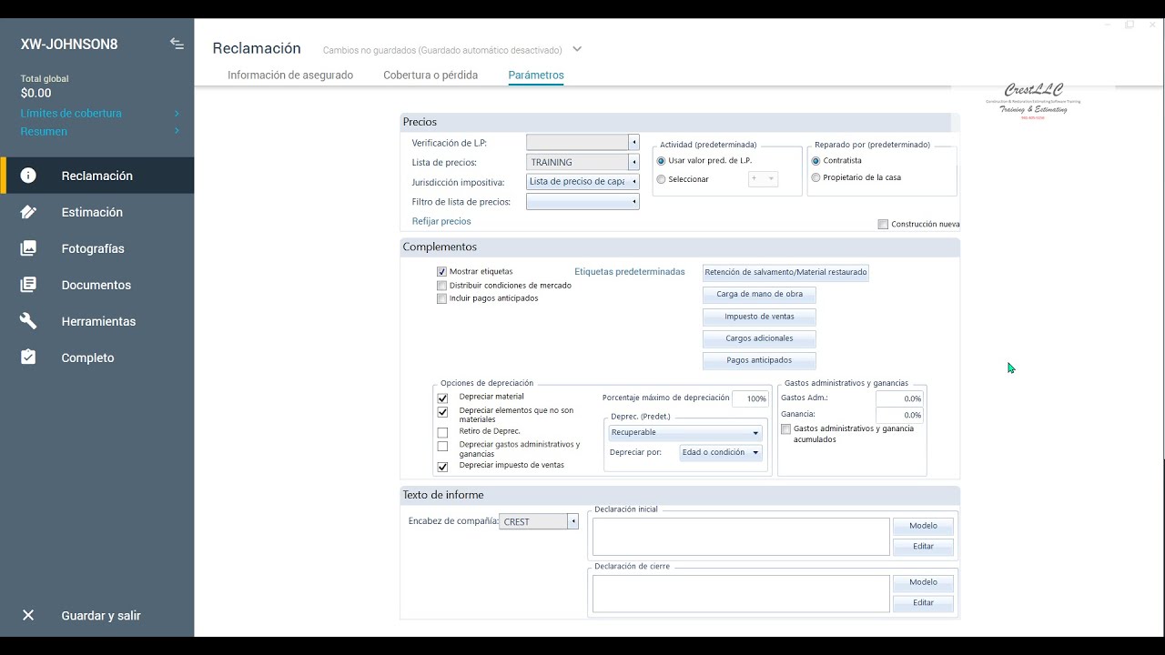Click Guardar y salir
This screenshot has height=655, width=1165.
(101, 616)
